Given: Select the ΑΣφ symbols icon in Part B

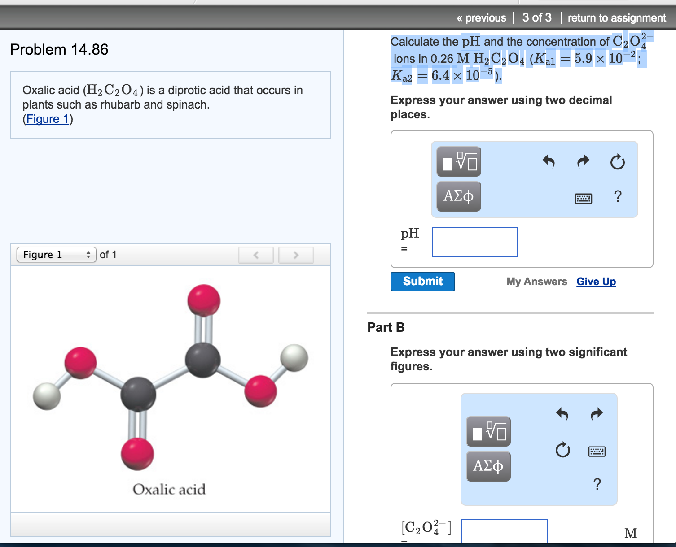Looking at the screenshot, I should point(488,466).
